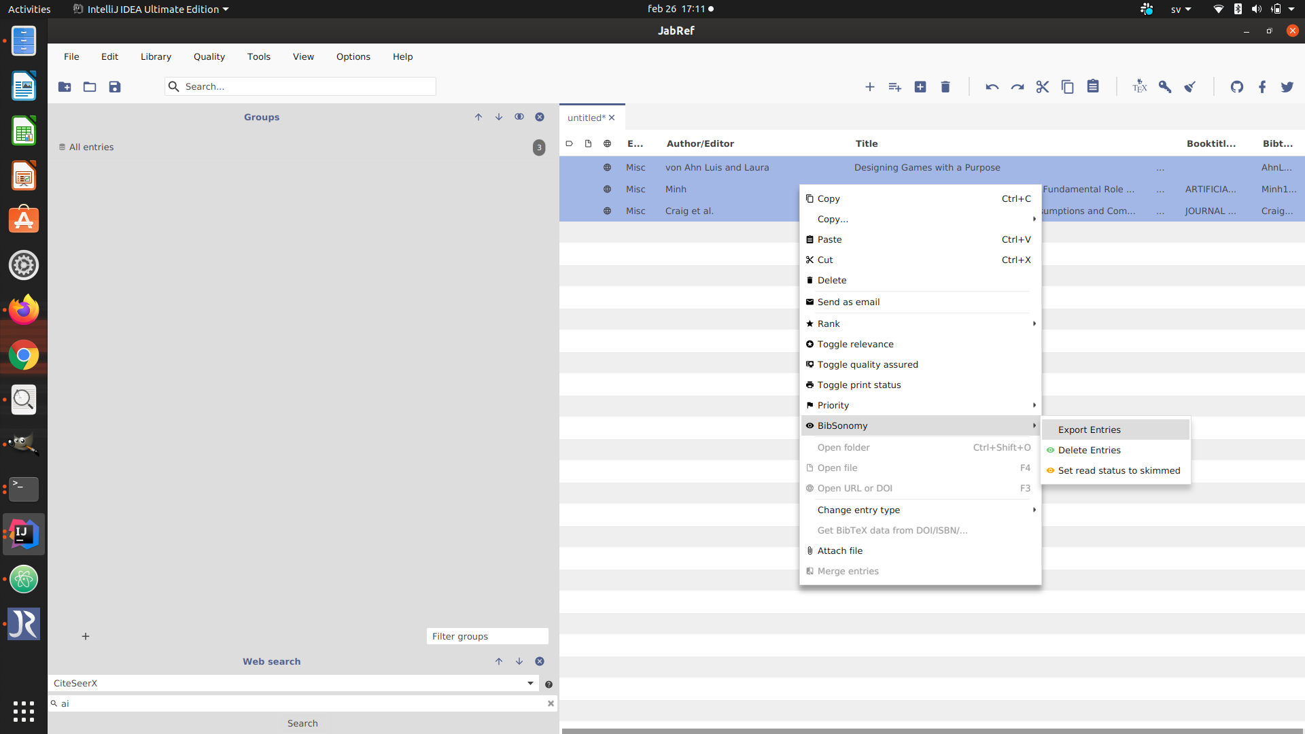Click the Quality menu in menu bar

coord(208,56)
